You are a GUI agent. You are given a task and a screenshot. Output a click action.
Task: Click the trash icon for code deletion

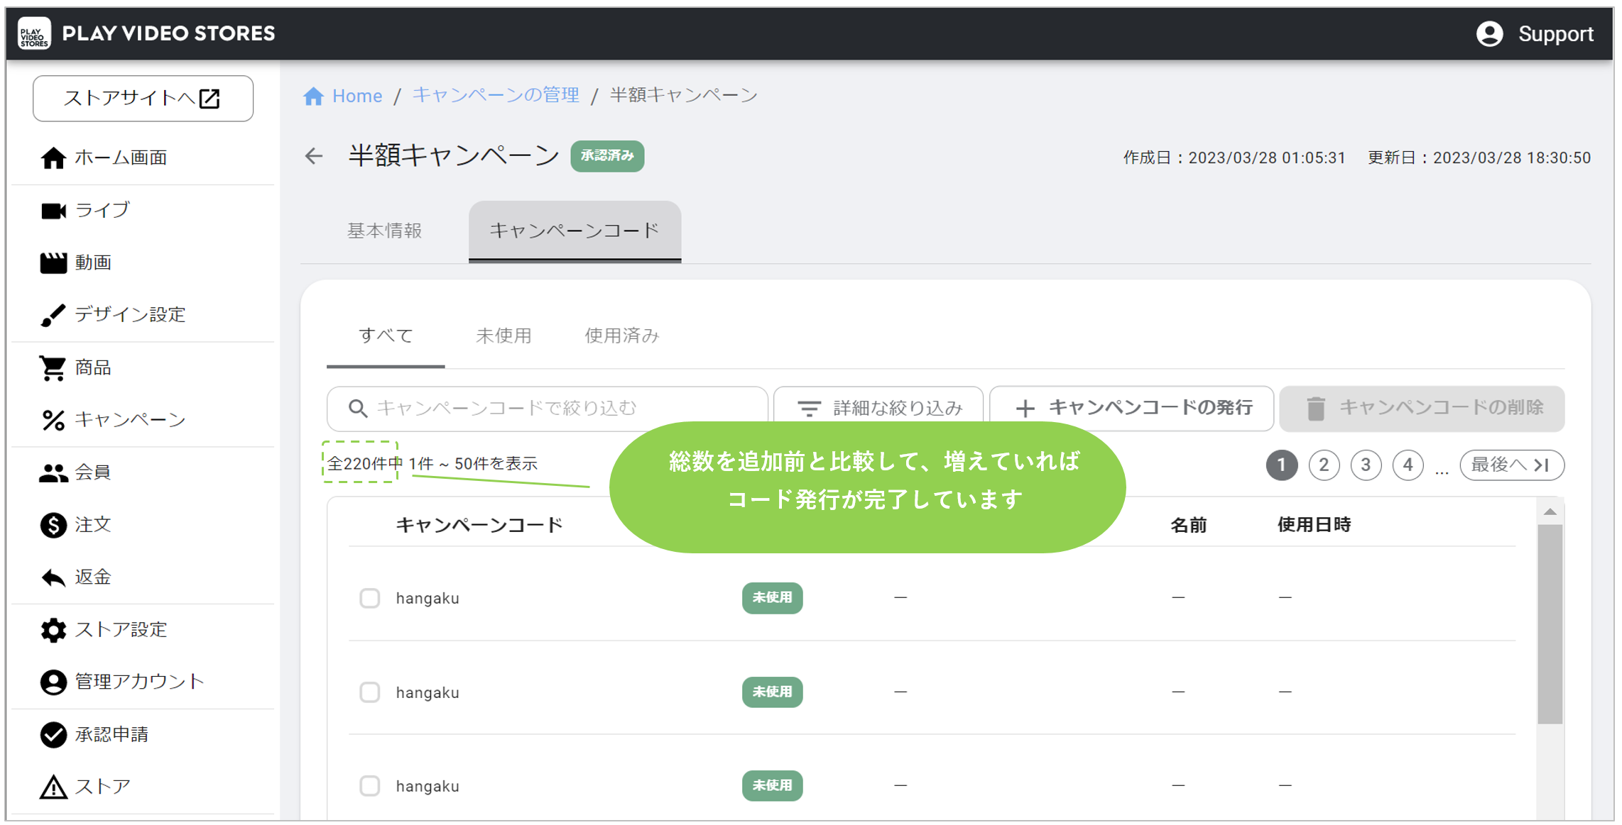[x=1316, y=408]
